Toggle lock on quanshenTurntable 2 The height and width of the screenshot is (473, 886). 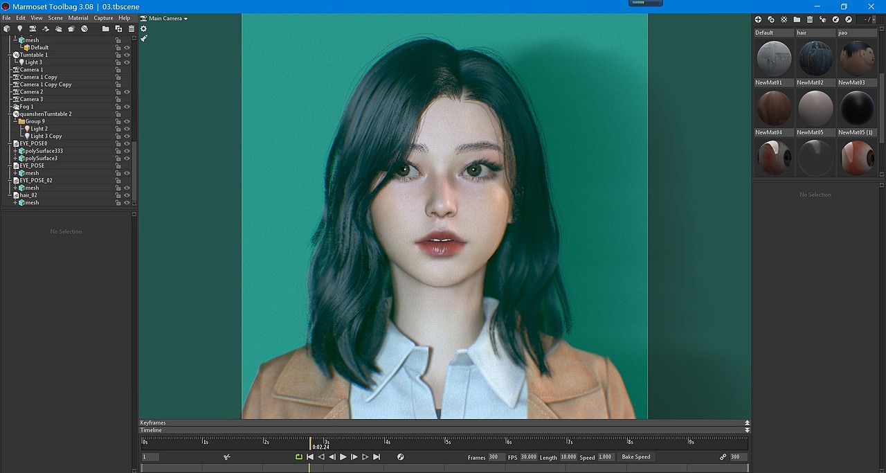[x=118, y=114]
